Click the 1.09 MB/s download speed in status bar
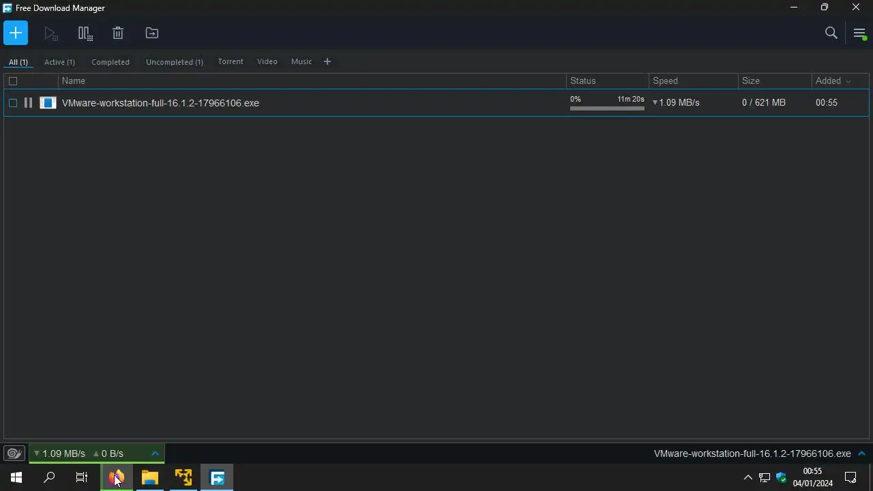This screenshot has height=491, width=873. coord(63,453)
